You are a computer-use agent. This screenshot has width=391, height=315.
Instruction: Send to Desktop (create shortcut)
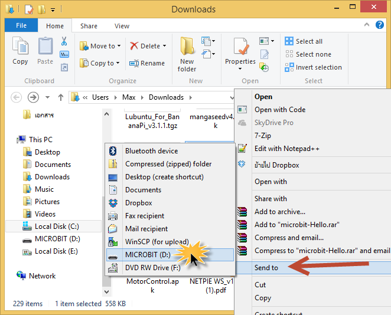pyautogui.click(x=170, y=177)
